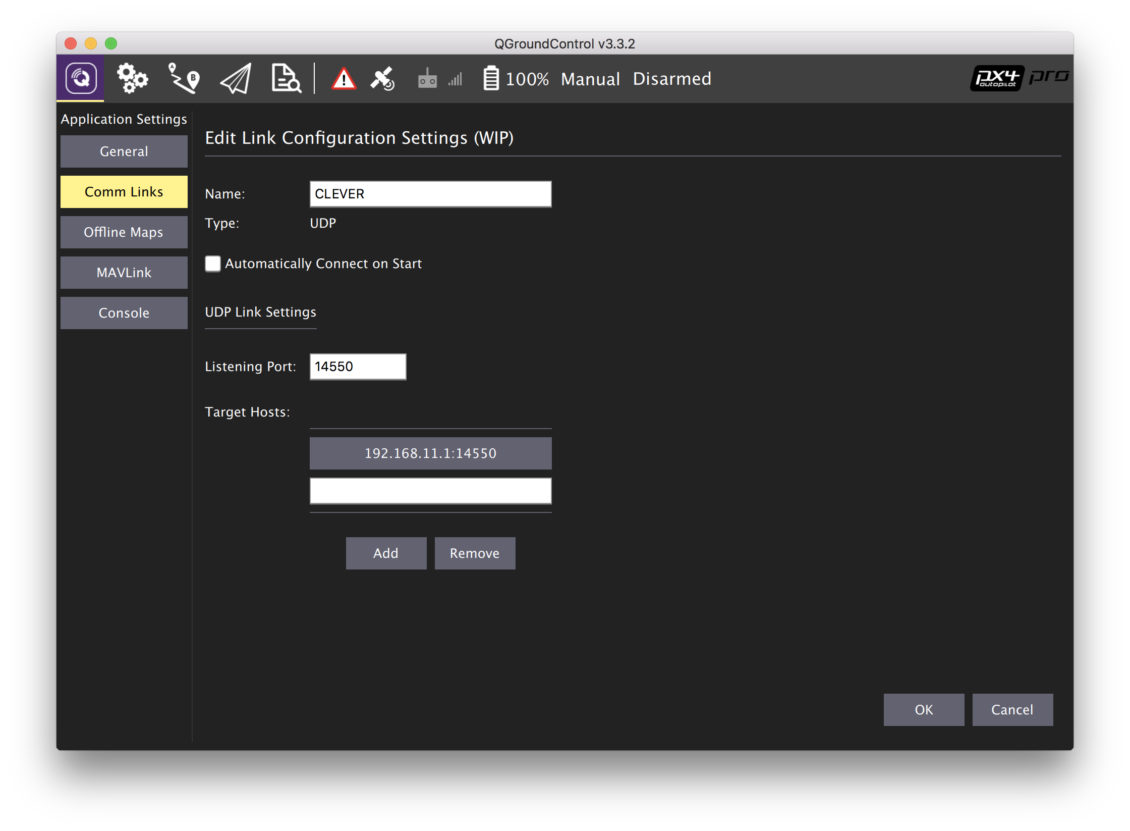This screenshot has height=831, width=1130.
Task: Click the CLEVER name input field
Action: [430, 193]
